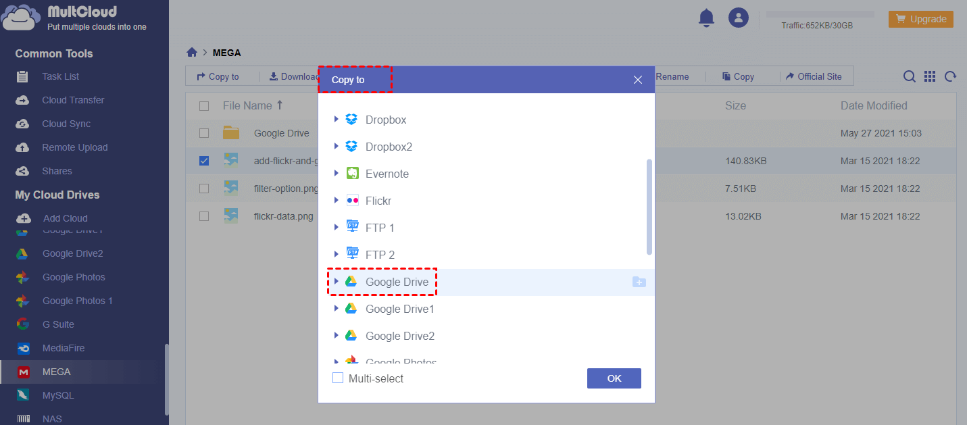Image resolution: width=967 pixels, height=425 pixels.
Task: Click the Shares sidebar icon
Action: tap(23, 171)
